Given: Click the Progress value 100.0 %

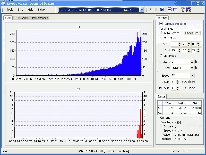Looking at the screenshot, I should [180, 139].
